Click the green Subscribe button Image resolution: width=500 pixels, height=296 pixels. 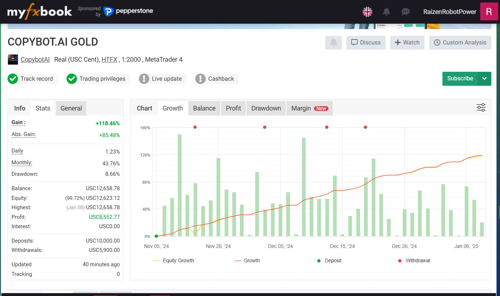(460, 79)
